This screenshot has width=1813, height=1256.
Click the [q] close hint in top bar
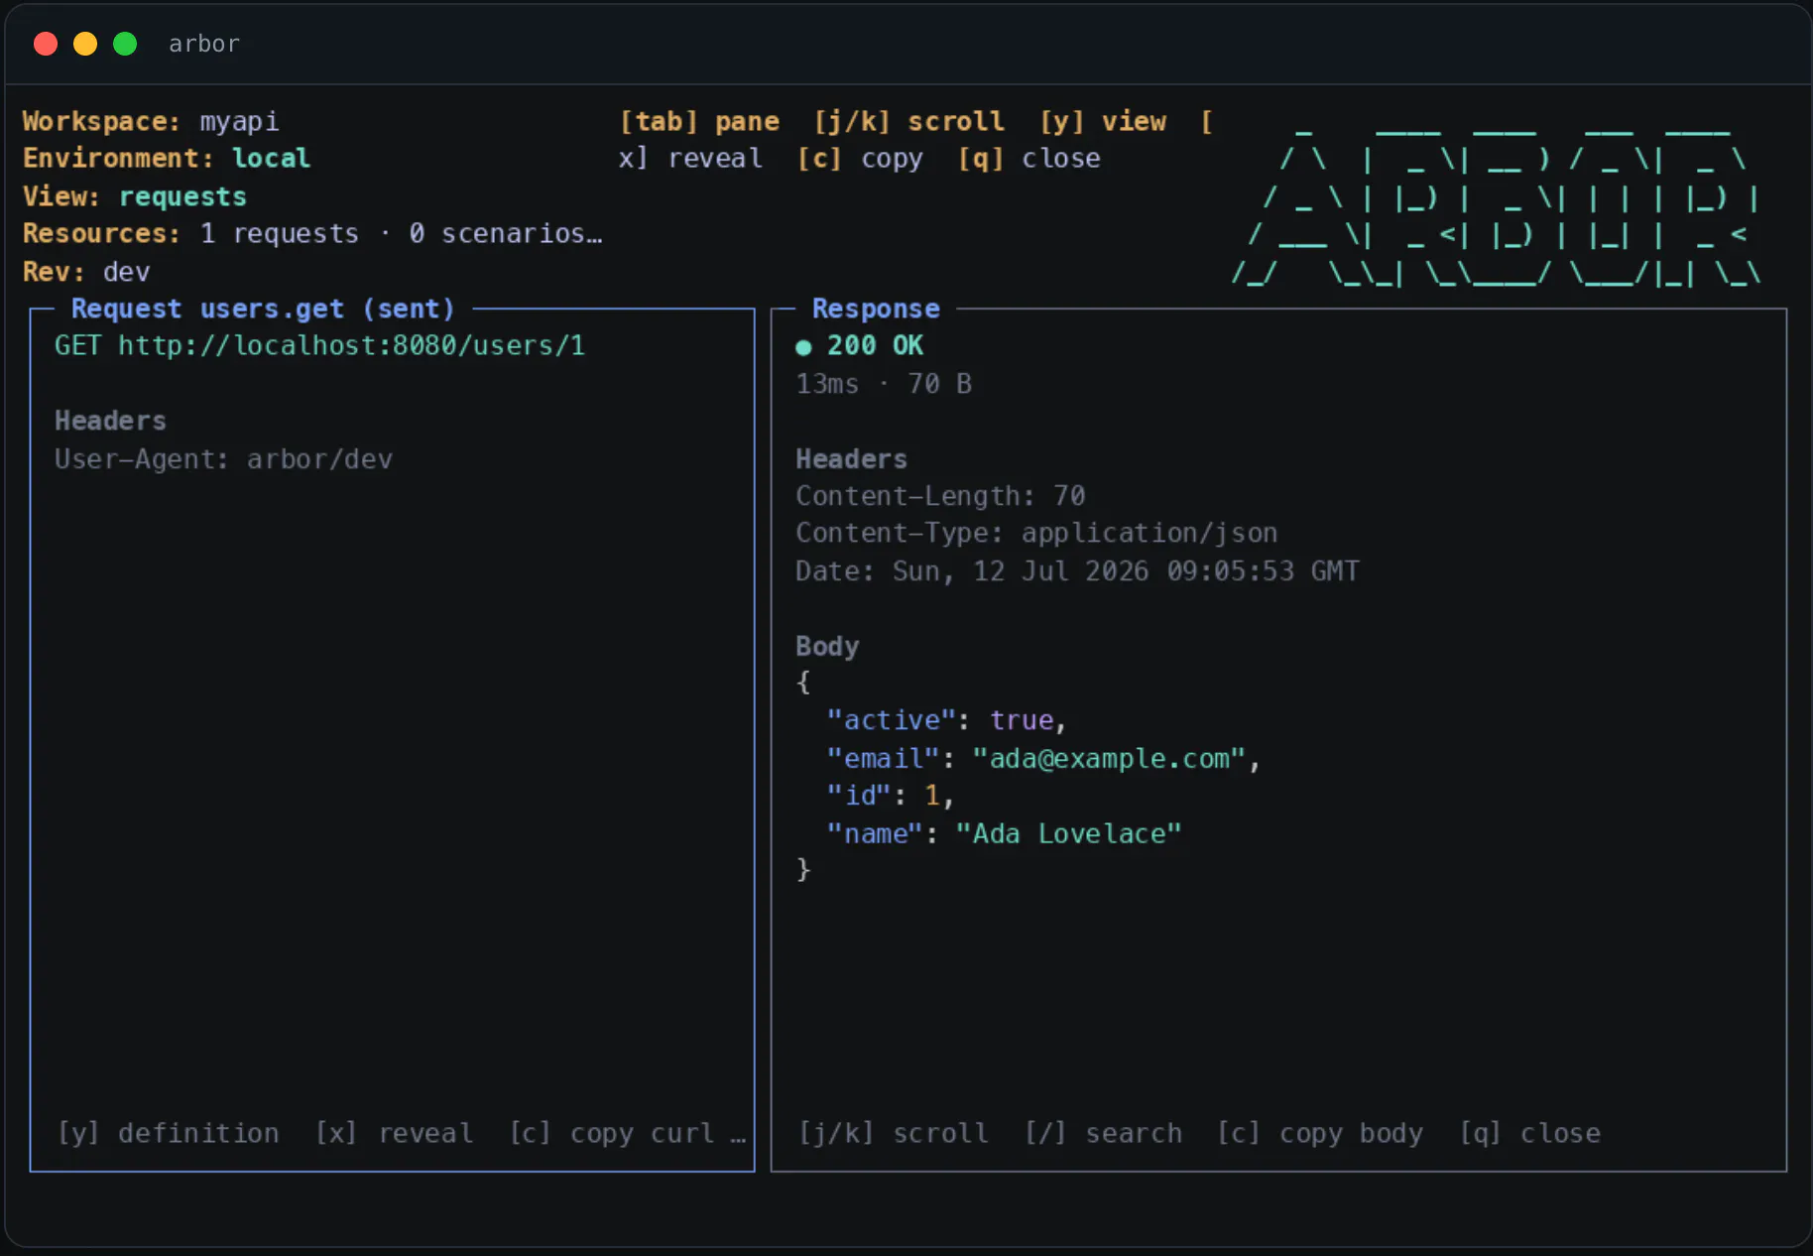1028,159
